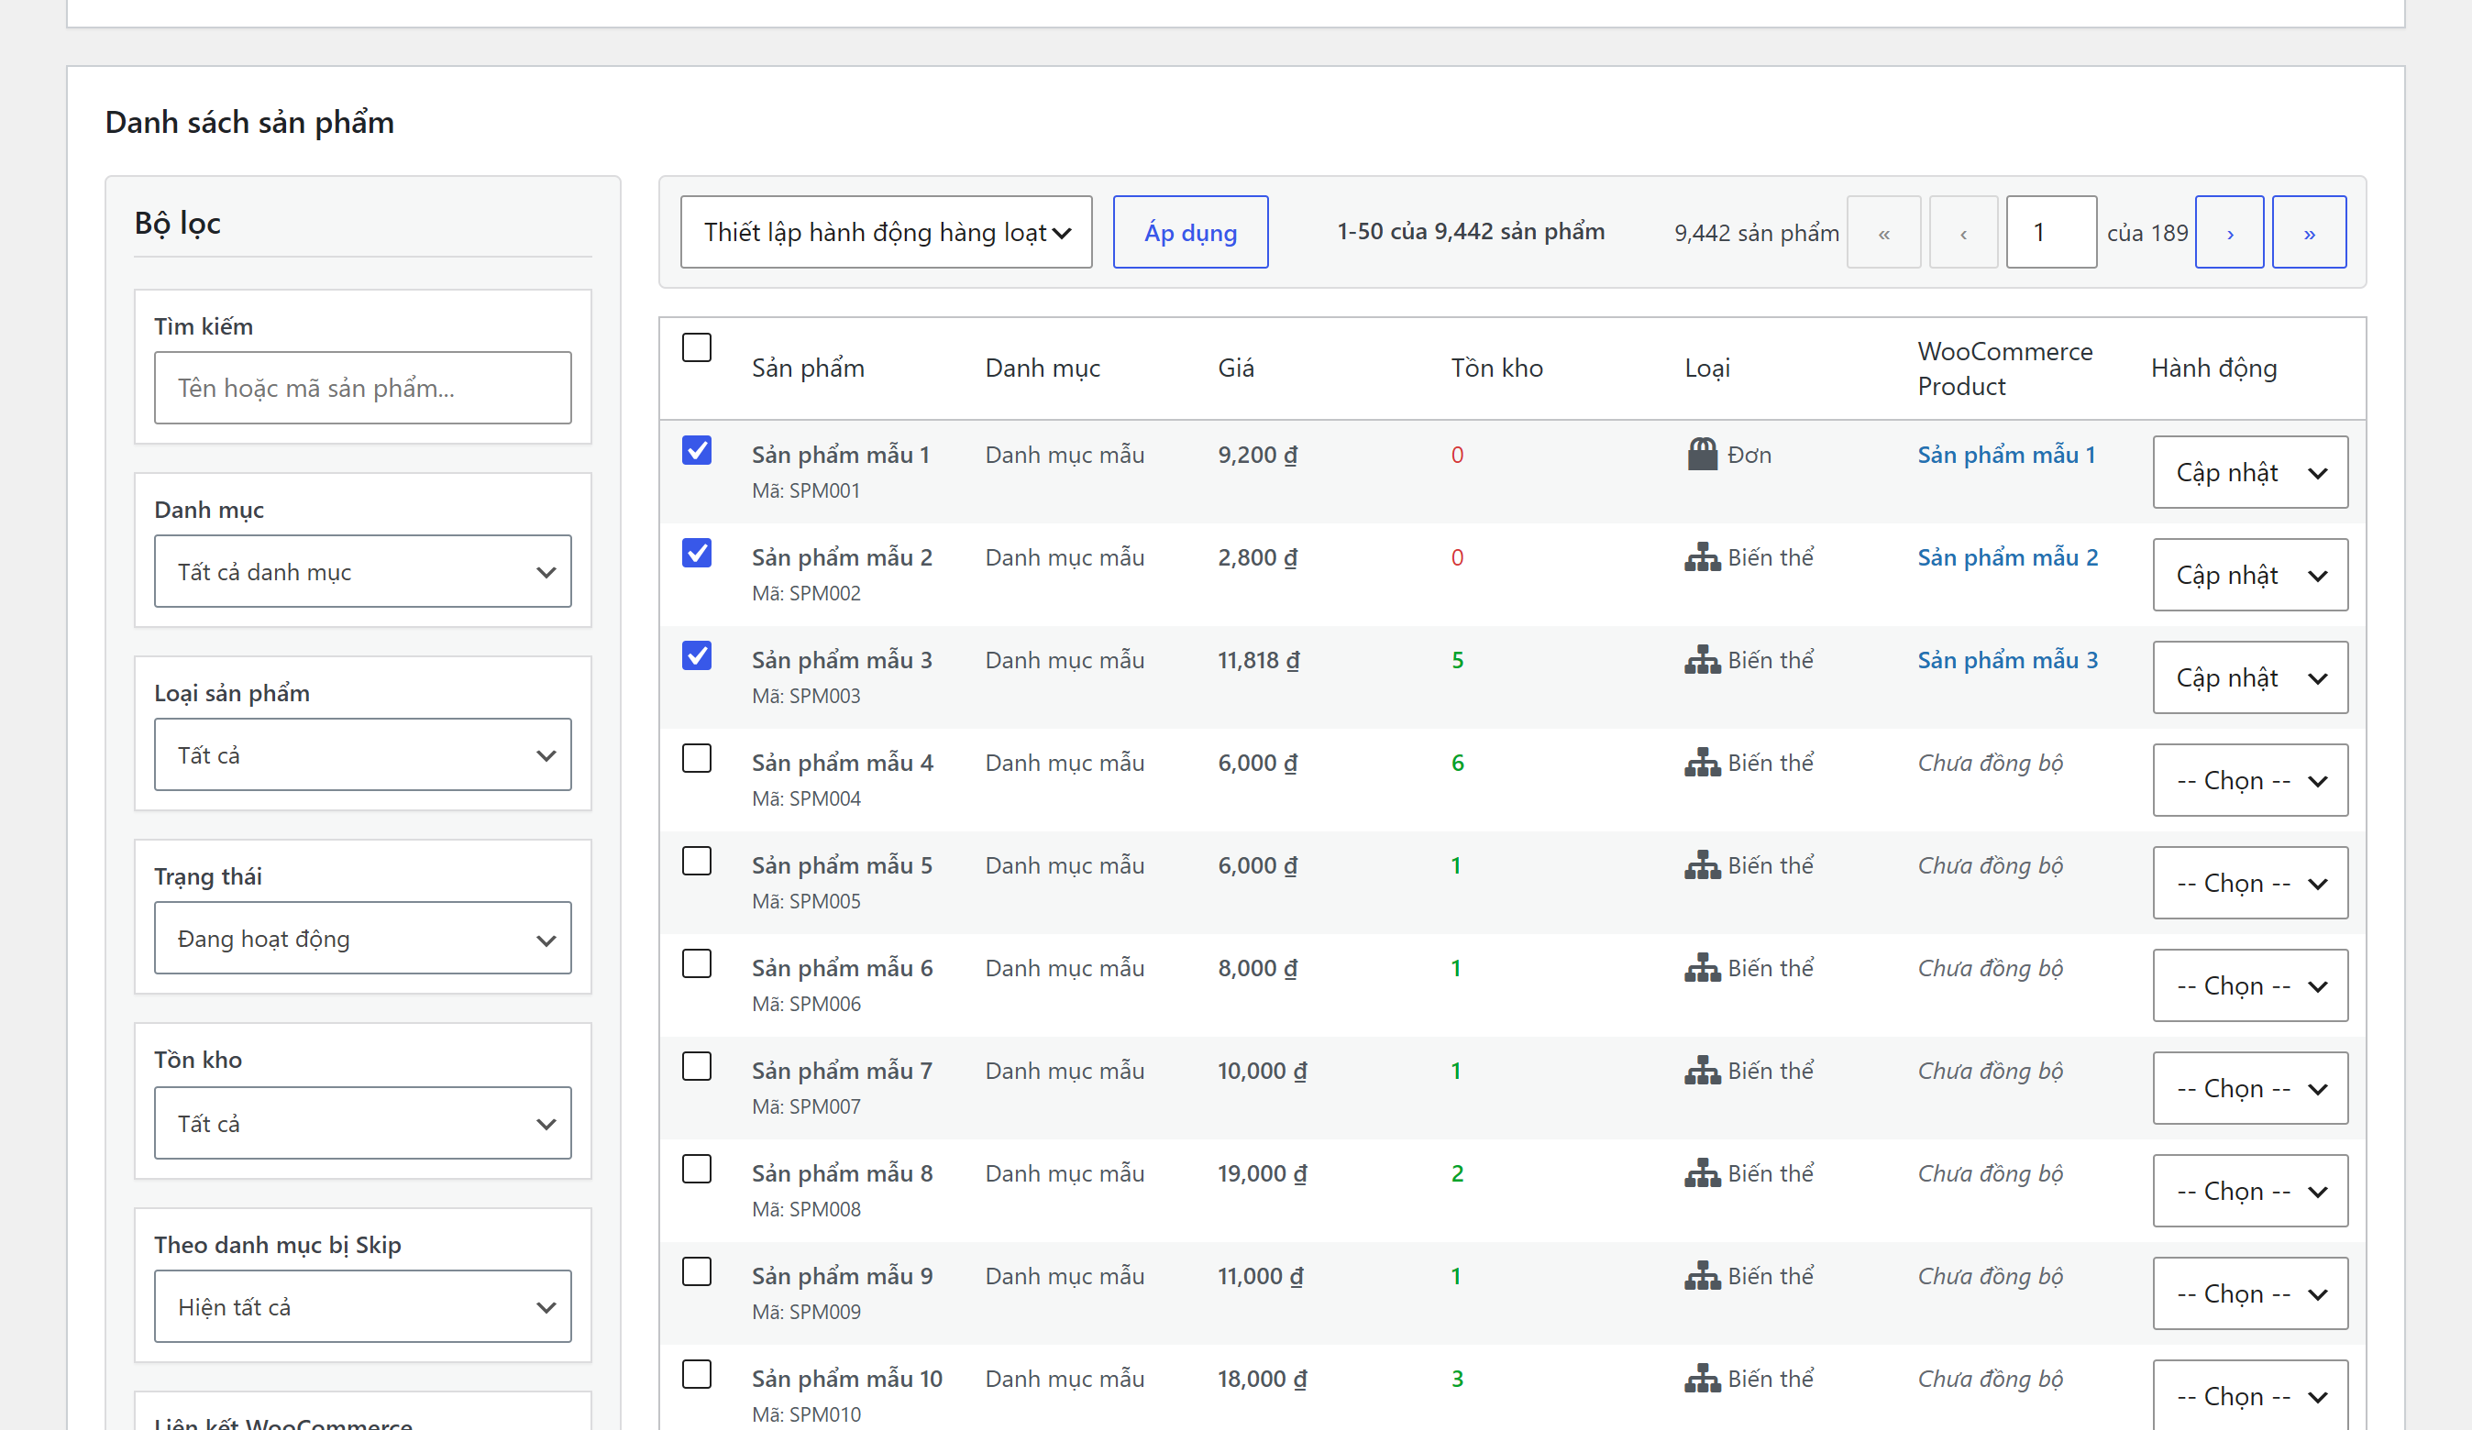Tick the checkbox for Sản phẩm mẫu 10
The height and width of the screenshot is (1430, 2472).
[x=697, y=1374]
